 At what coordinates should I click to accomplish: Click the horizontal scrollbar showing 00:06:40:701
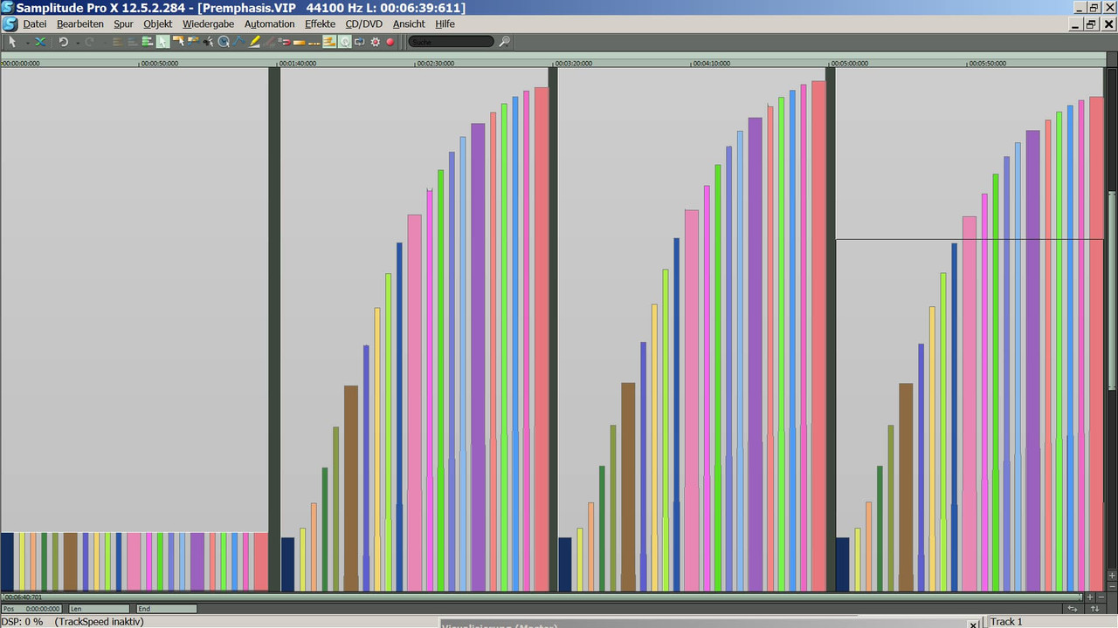click(x=542, y=597)
